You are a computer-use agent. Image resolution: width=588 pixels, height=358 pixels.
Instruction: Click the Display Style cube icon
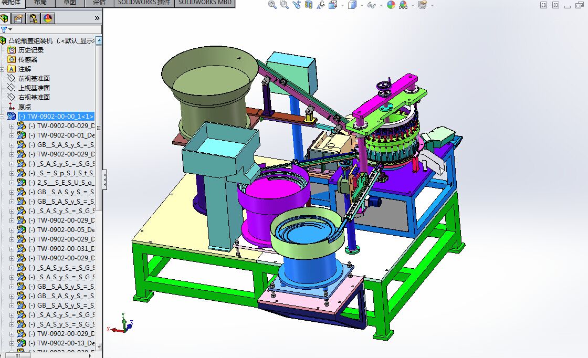(352, 5)
